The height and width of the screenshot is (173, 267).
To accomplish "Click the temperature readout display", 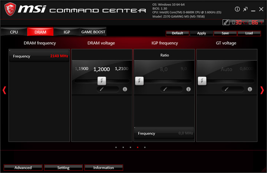I will point(247,22).
